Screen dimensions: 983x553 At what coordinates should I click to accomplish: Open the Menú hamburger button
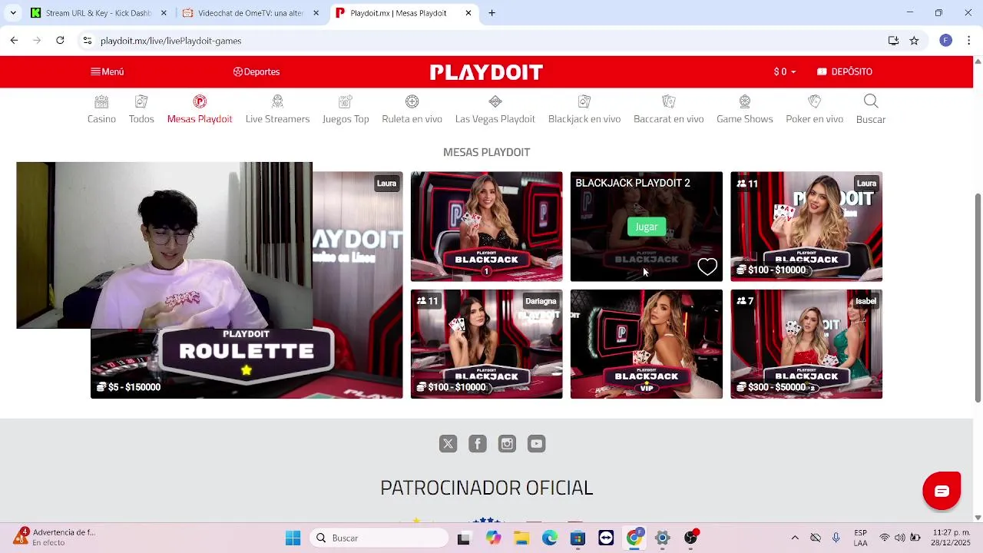[x=107, y=71]
